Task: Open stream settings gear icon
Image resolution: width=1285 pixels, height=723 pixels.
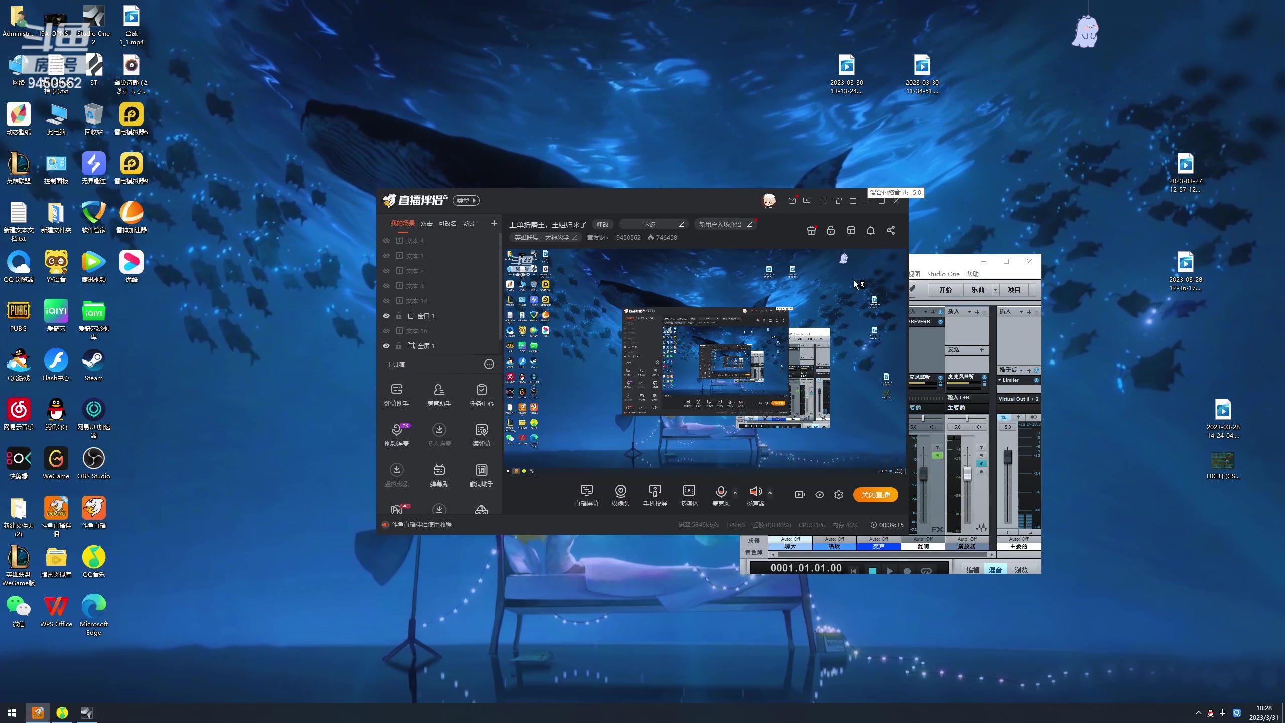Action: click(x=839, y=495)
